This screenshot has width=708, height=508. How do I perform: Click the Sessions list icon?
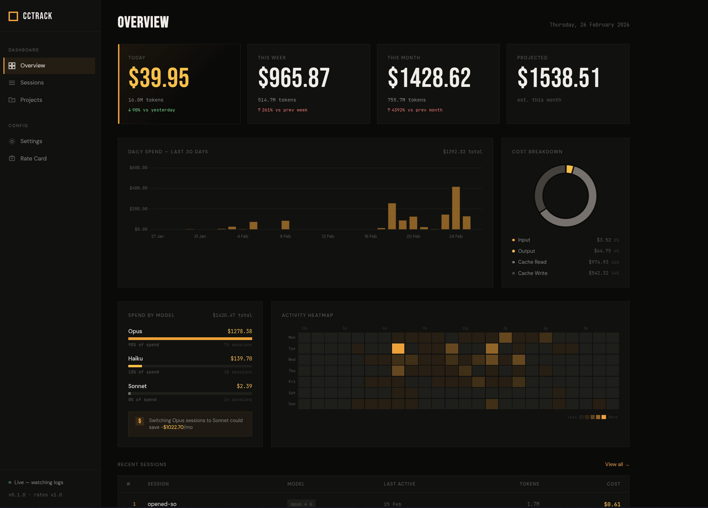[x=12, y=83]
